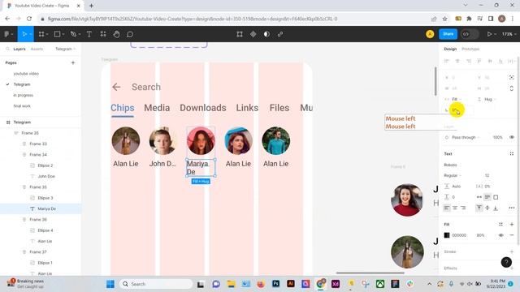The image size is (520, 292).
Task: Add a new page with plus icon
Action: 73,62
